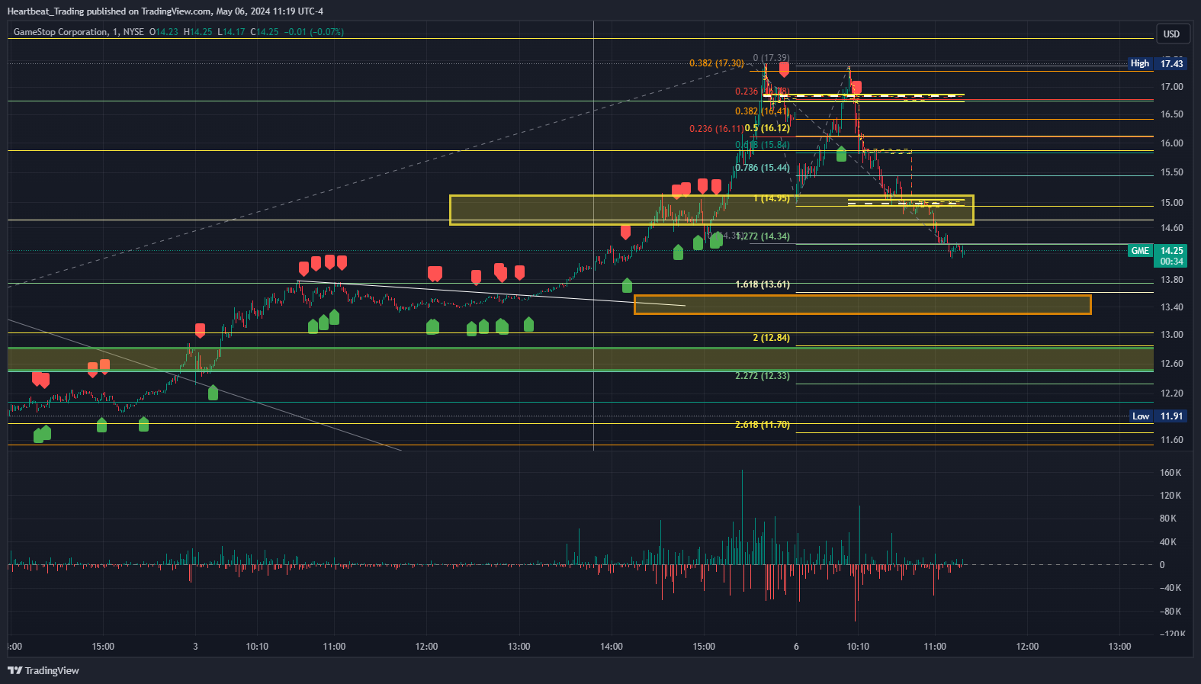Screen dimensions: 1201x684
Task: Click the 160K volume axis value
Action: tap(1170, 473)
